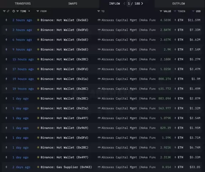Open '2 days ago' transaction link
205x172 pixels.
coord(21,167)
